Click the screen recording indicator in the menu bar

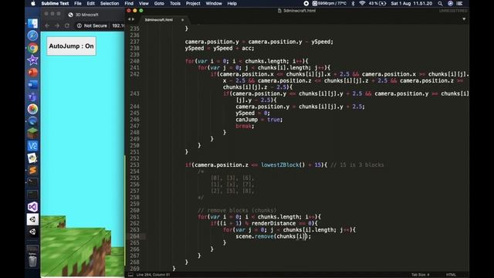point(306,3)
